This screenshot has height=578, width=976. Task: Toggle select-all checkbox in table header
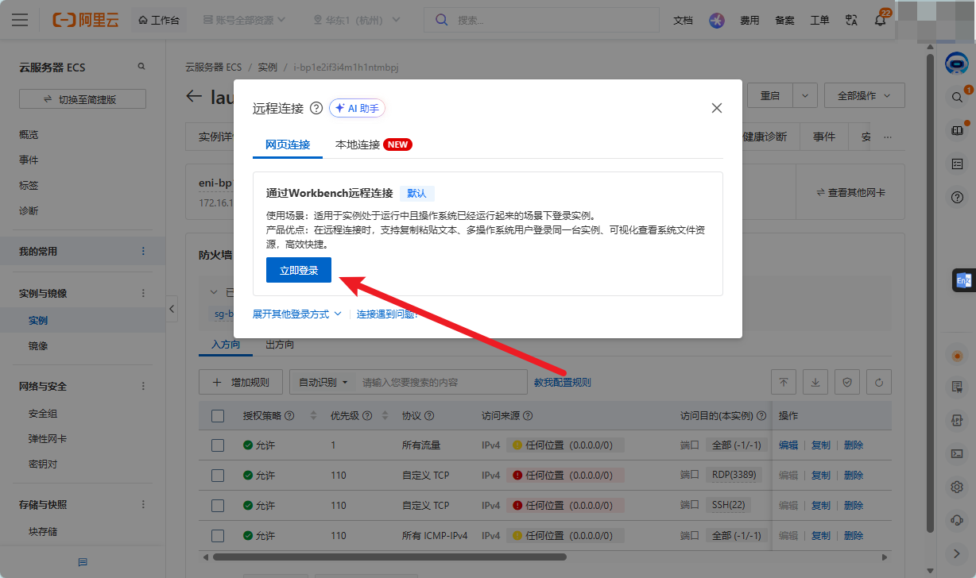coord(218,415)
